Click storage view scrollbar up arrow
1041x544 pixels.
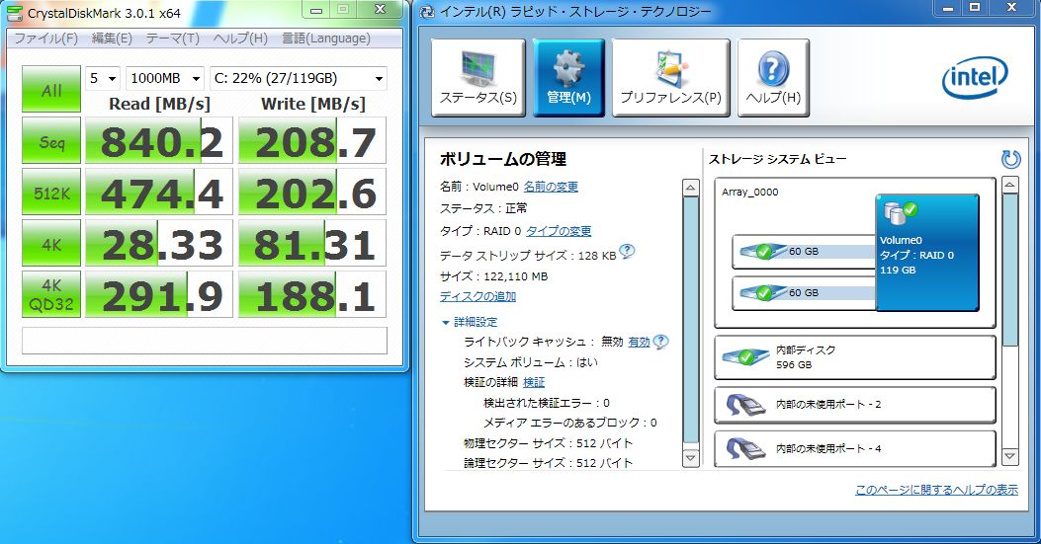pyautogui.click(x=1009, y=185)
